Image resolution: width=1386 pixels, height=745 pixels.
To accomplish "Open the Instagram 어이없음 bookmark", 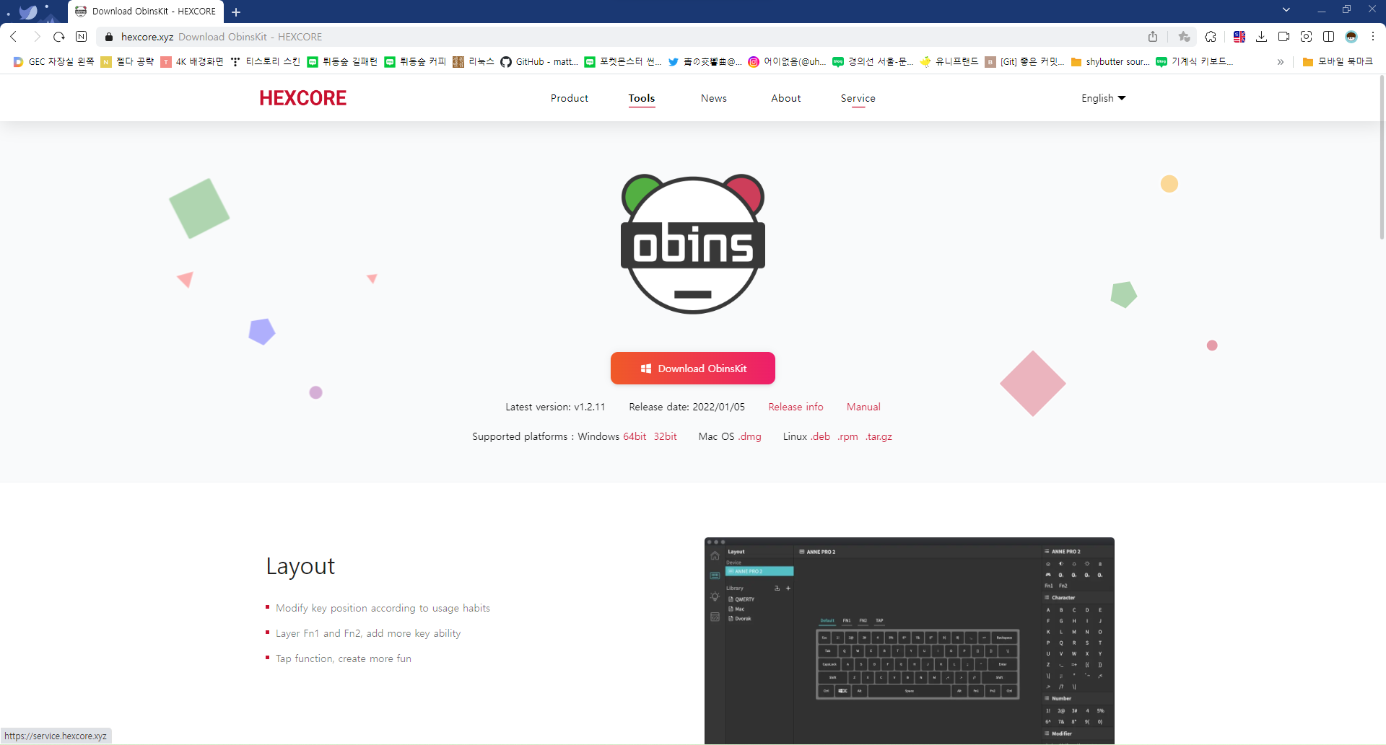I will pos(787,62).
